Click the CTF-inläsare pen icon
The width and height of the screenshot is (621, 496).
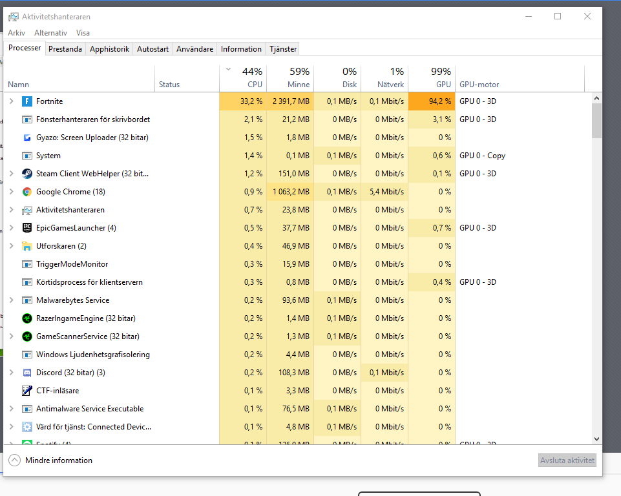point(27,391)
